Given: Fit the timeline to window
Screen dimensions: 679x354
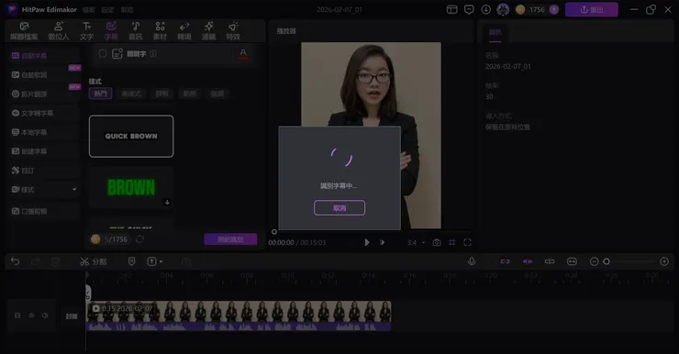Looking at the screenshot, I should point(572,261).
